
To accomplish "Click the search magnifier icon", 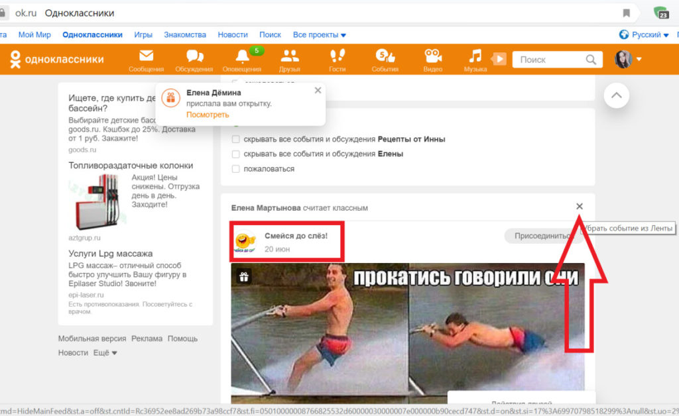I will click(x=591, y=60).
